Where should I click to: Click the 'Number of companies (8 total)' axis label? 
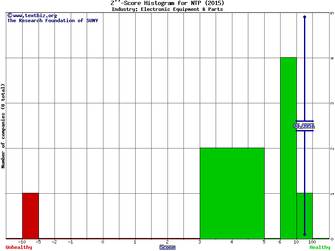coord(3,126)
